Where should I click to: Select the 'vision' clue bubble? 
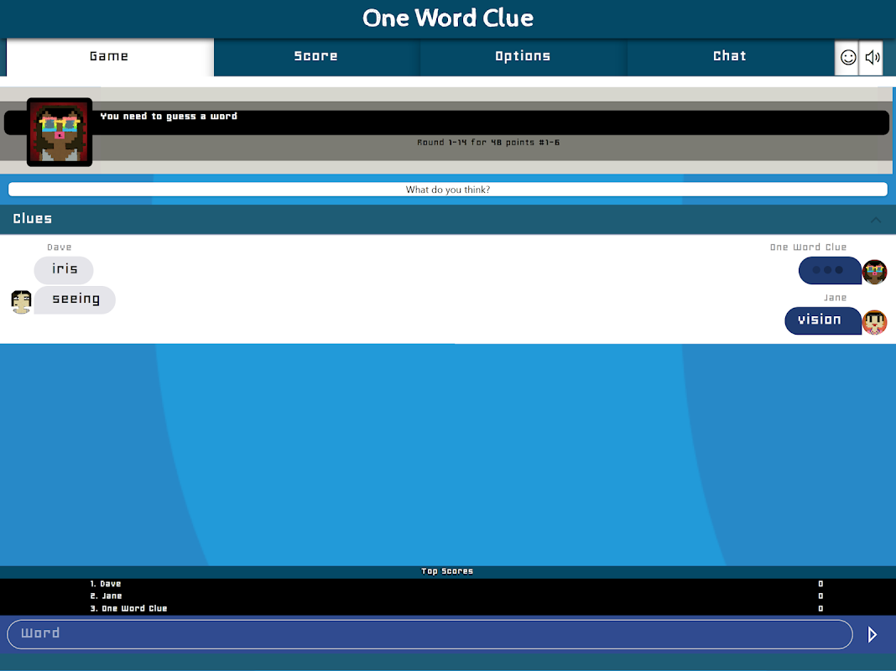coord(823,320)
